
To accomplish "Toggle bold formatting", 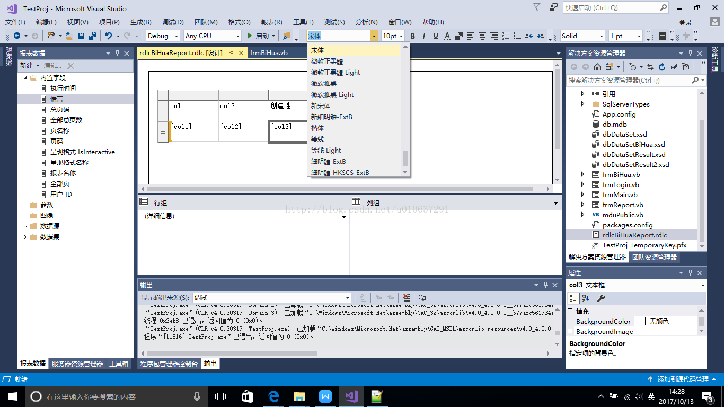I will tap(413, 36).
